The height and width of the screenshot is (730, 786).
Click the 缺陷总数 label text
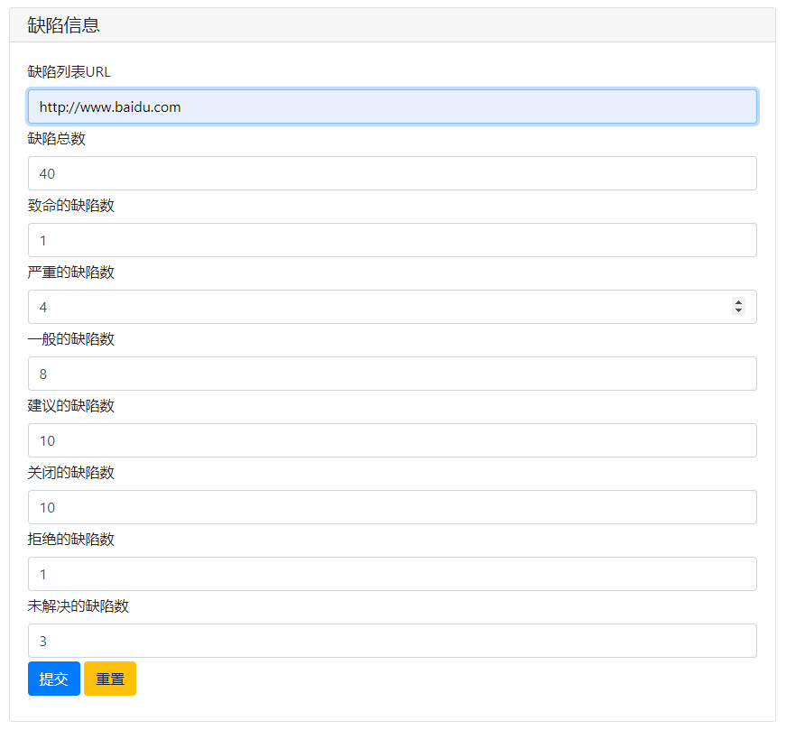coord(56,139)
